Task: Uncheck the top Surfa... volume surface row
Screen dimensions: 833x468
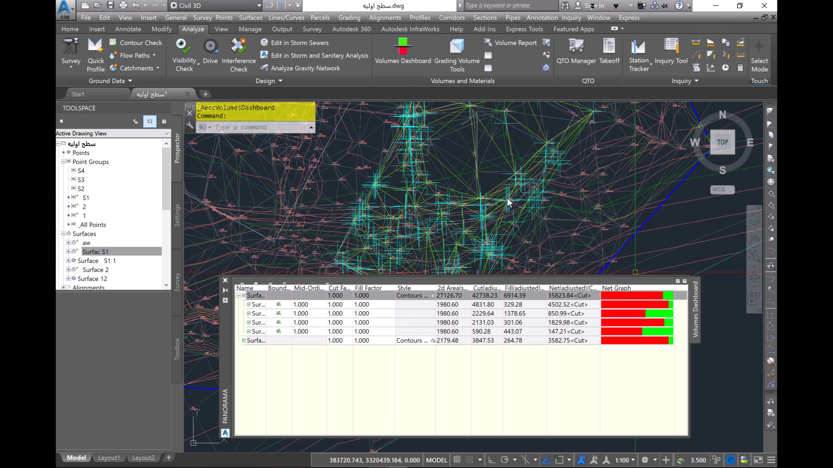Action: click(x=244, y=296)
